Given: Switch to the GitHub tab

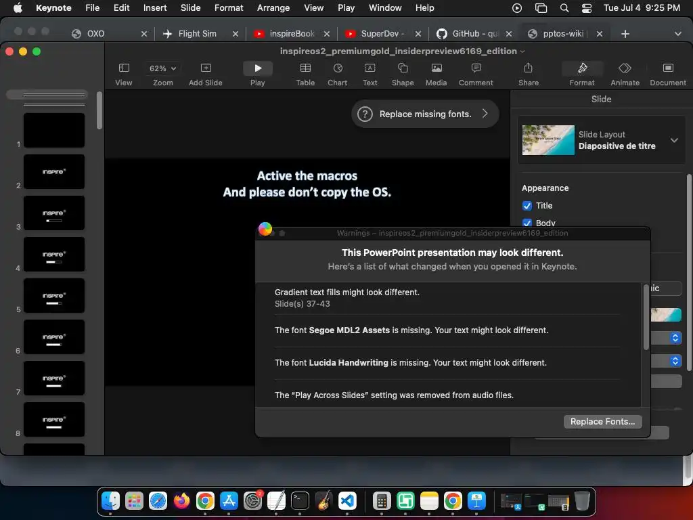Looking at the screenshot, I should point(474,34).
